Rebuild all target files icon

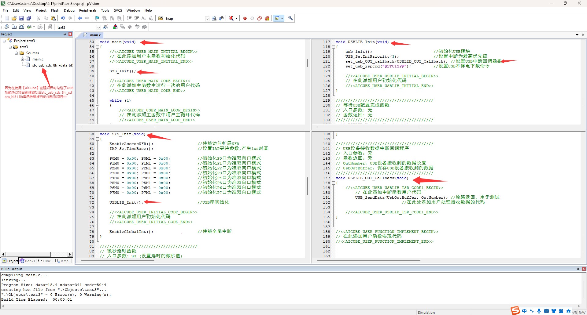coord(21,27)
